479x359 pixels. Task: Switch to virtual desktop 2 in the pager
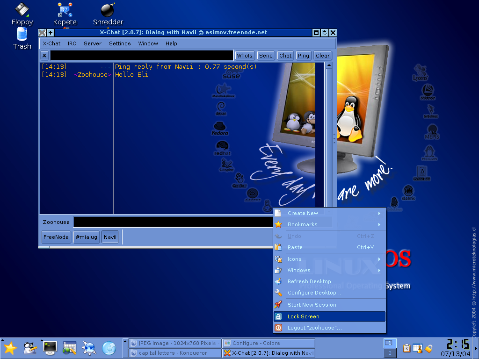coord(390,353)
